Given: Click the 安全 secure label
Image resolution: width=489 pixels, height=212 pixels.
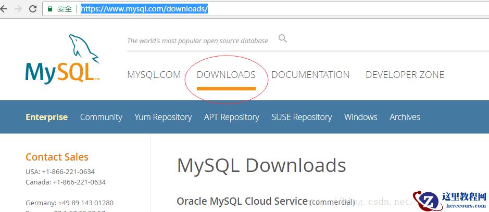Looking at the screenshot, I should [65, 9].
